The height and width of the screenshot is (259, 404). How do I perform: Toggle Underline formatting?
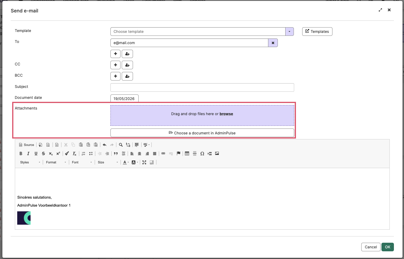(x=36, y=154)
